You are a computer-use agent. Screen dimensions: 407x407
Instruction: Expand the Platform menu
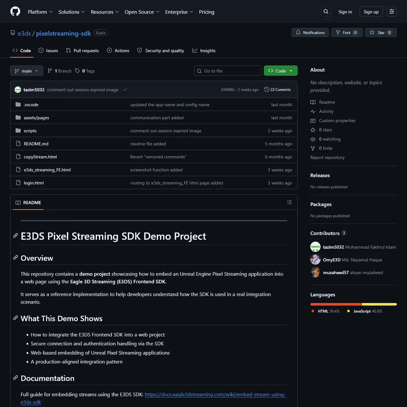[x=40, y=12]
